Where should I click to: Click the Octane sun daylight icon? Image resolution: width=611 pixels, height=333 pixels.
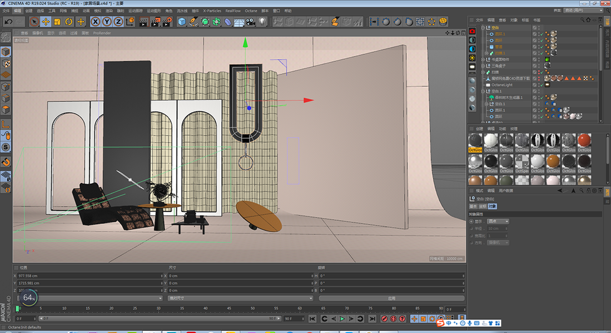[472, 58]
